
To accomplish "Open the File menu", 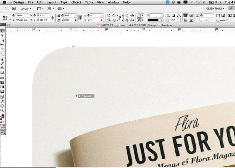I will pyautogui.click(x=31, y=2).
